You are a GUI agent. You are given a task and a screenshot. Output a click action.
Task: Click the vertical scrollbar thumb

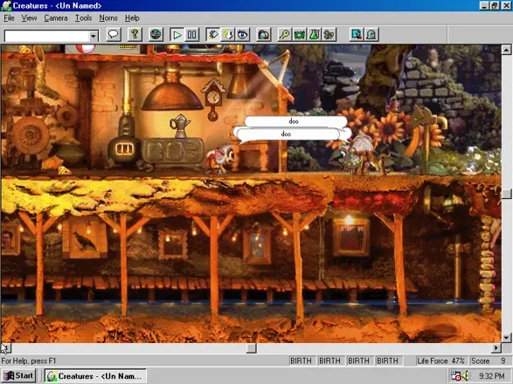(507, 194)
